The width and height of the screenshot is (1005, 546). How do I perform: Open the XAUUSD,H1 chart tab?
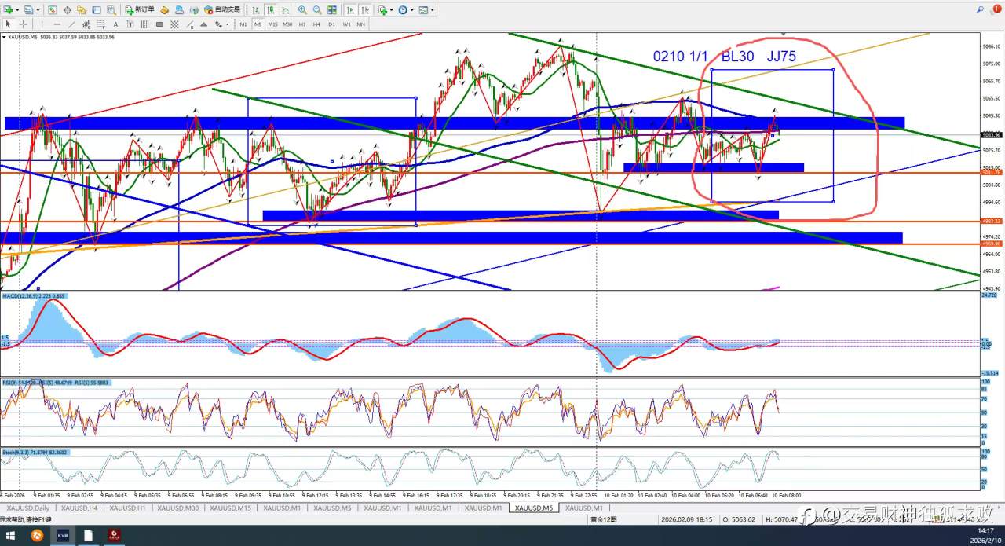pyautogui.click(x=127, y=508)
